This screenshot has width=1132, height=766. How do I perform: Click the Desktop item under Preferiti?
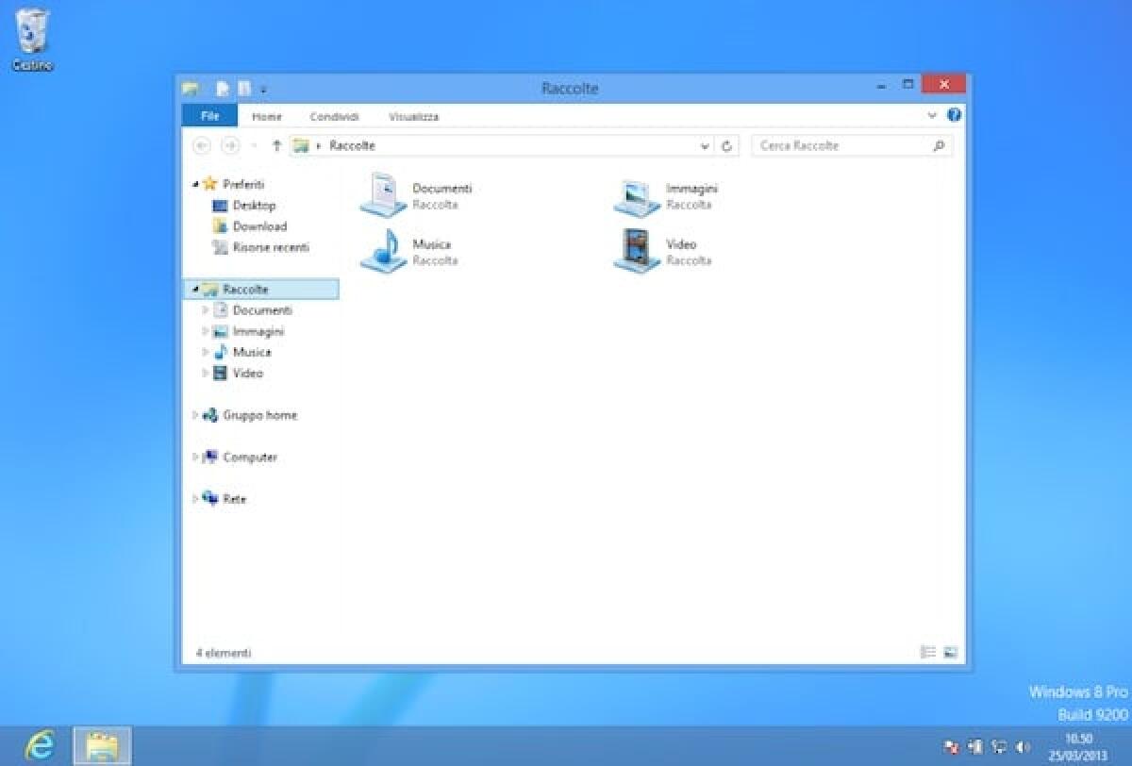[x=251, y=205]
